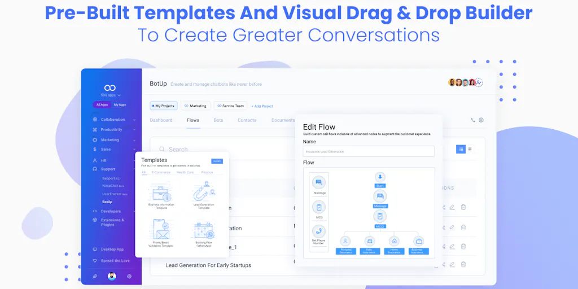The width and height of the screenshot is (578, 289).
Task: Share the Lead Generation For Early Startups flow
Action: point(444,264)
